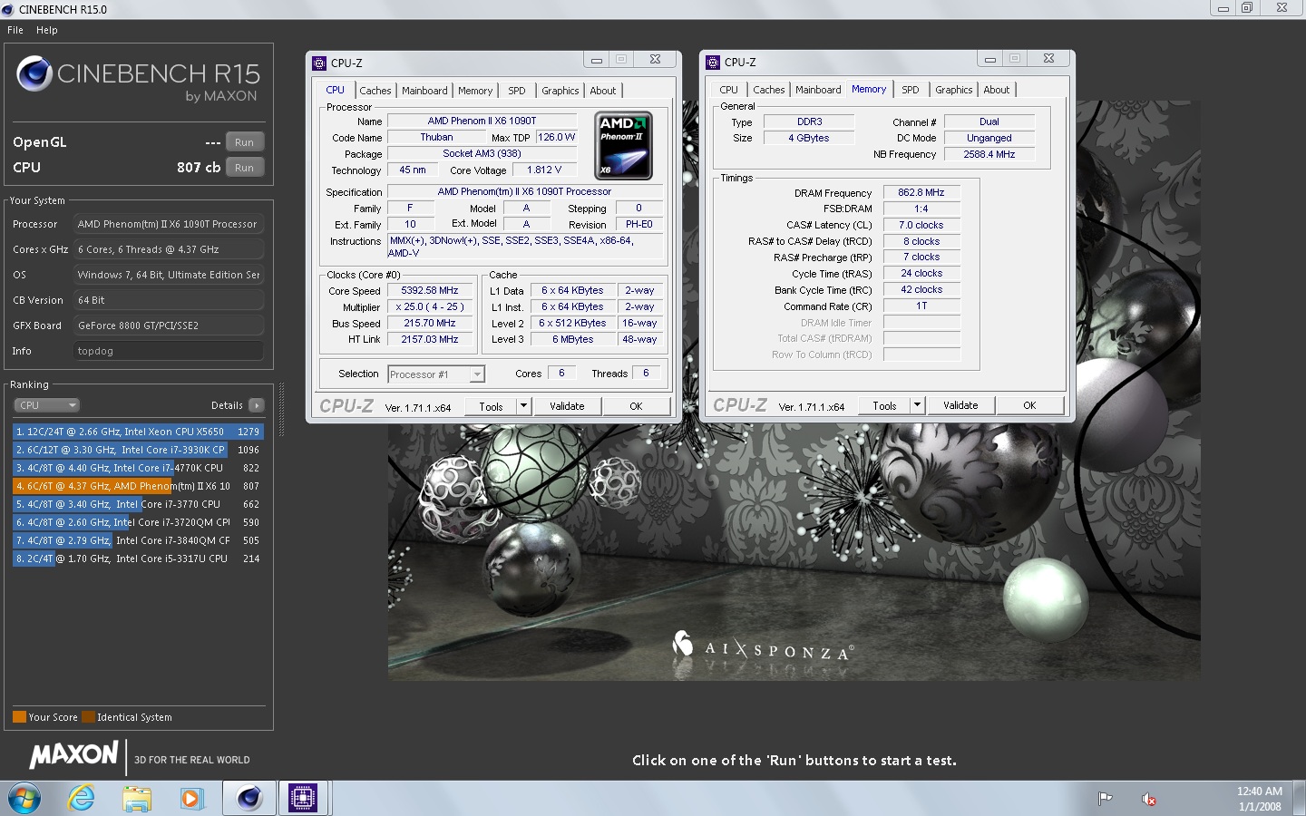Viewport: 1306px width, 816px height.
Task: Expand Tools arrow in Memory CPU-Z window
Action: click(917, 405)
